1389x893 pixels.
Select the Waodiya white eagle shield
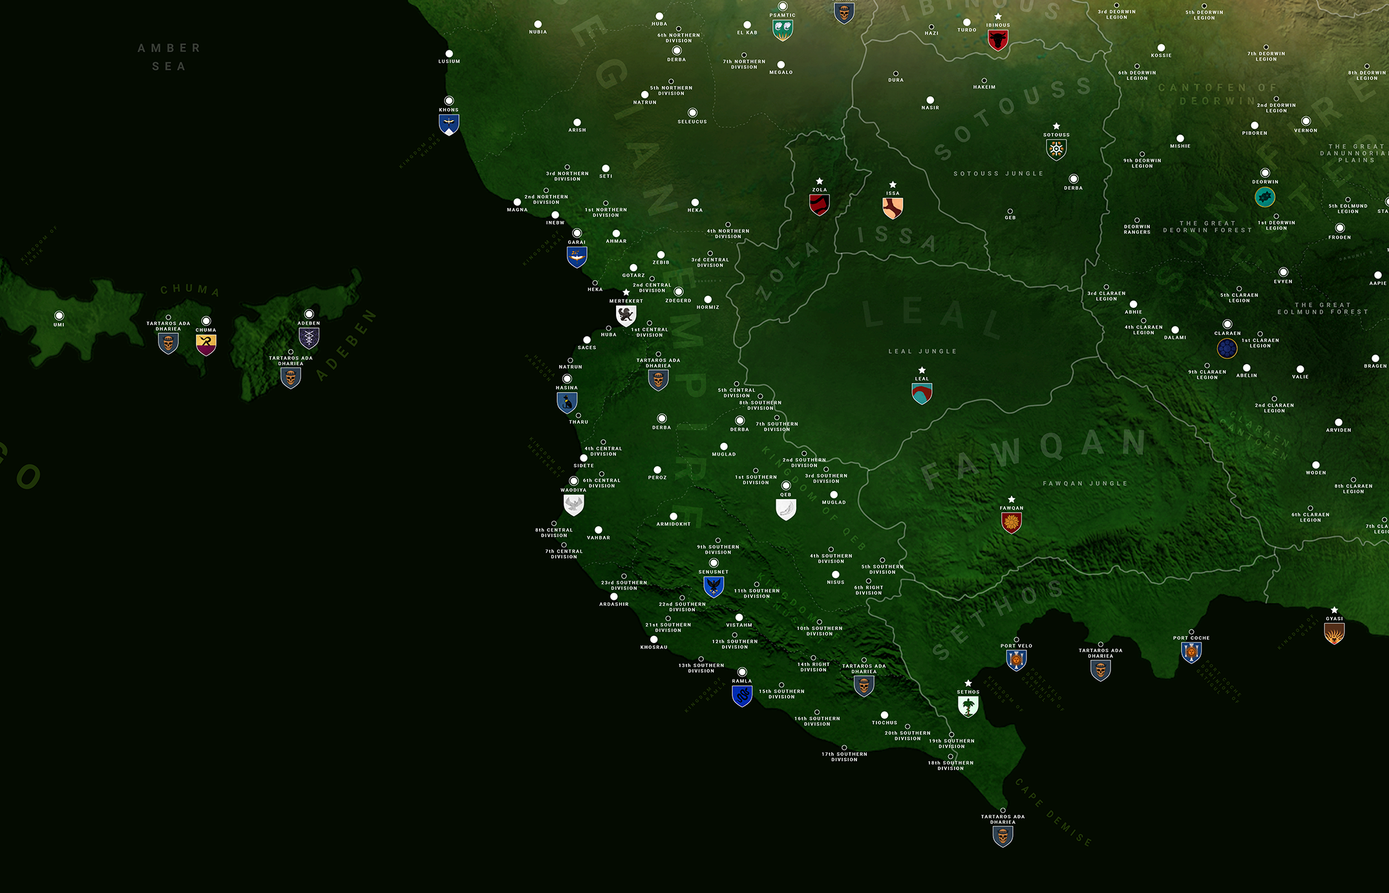tap(573, 504)
